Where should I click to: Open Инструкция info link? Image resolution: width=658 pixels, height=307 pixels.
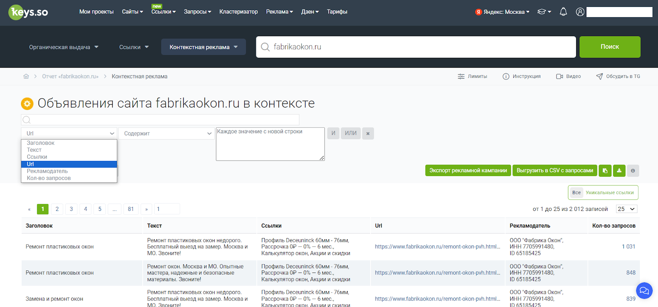(521, 76)
